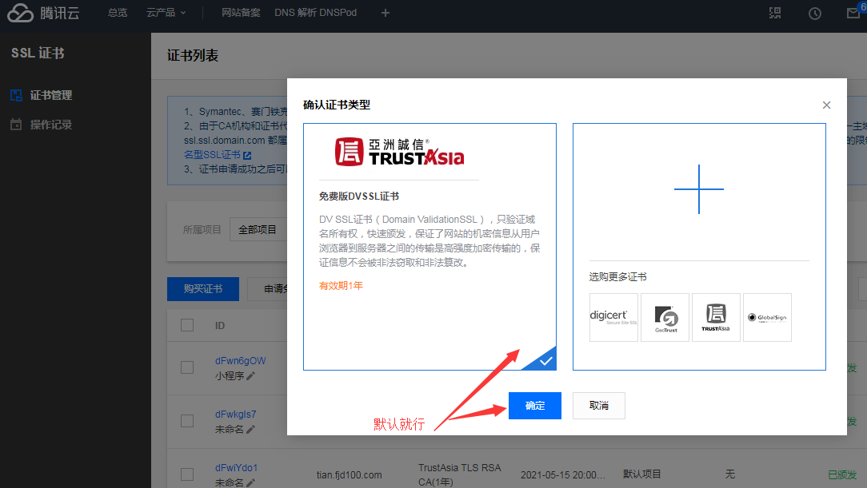This screenshot has height=488, width=867.
Task: Open the mail messages icon
Action: click(853, 14)
